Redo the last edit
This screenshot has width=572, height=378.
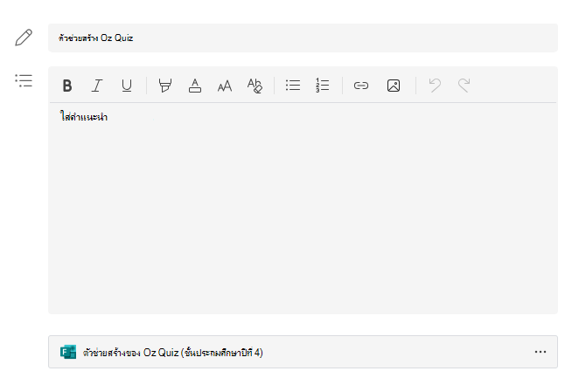(x=464, y=86)
